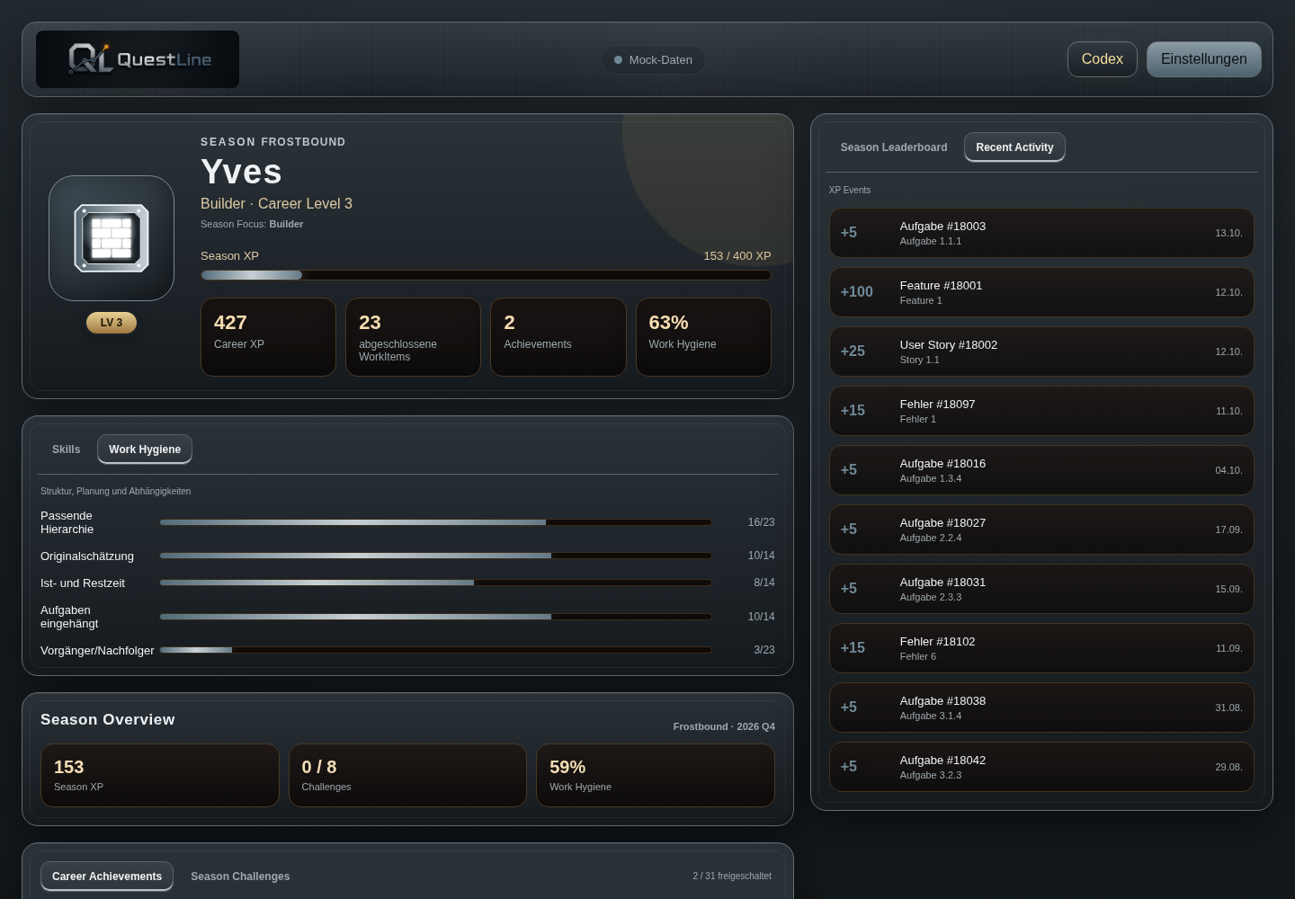1295x899 pixels.
Task: Open the Fehler #18097 activity entry
Action: click(1041, 411)
